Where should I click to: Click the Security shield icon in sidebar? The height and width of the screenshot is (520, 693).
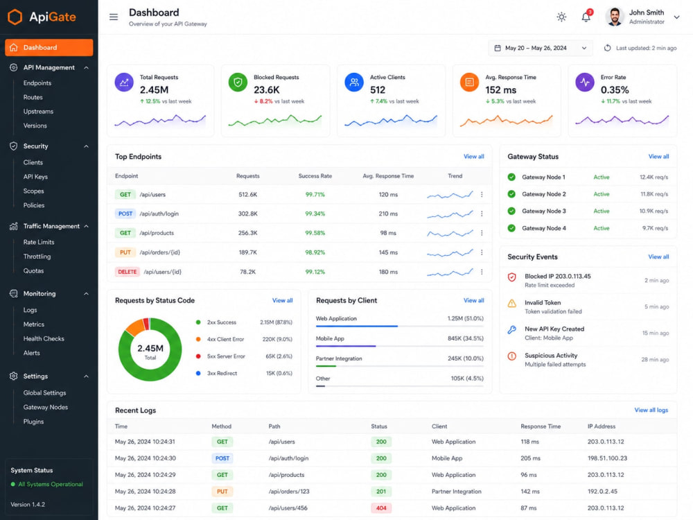(14, 146)
